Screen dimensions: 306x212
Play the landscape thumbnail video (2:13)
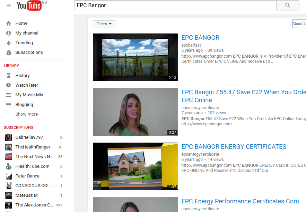(x=135, y=57)
